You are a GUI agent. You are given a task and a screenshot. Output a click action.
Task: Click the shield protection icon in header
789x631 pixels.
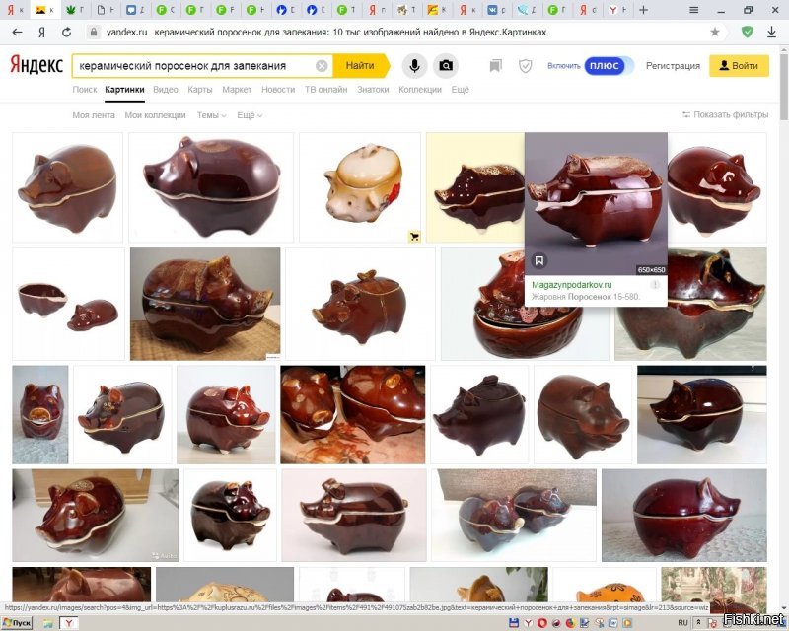[x=525, y=66]
